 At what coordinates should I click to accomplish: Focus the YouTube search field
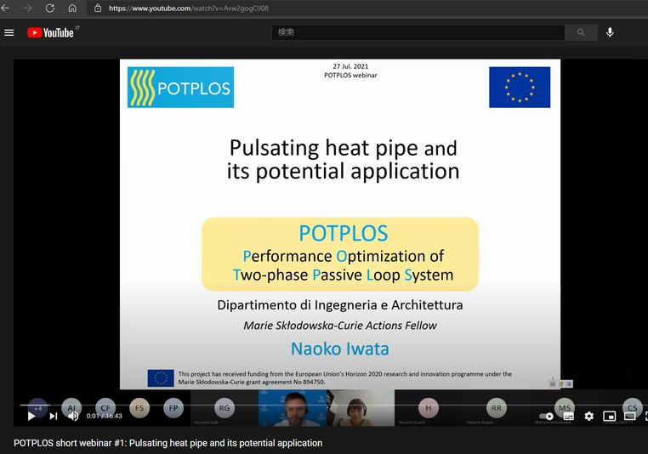(418, 32)
